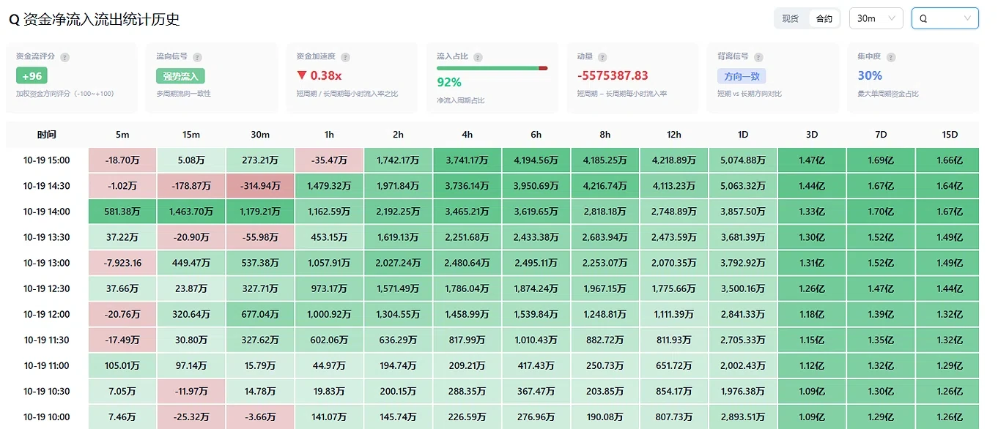Click the 5,074.88万 cell
The image size is (998, 429).
click(743, 160)
